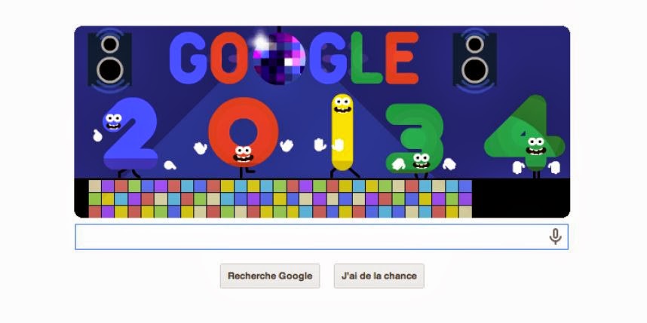Screen dimensions: 647x323
Task: Click the microphone voice search icon
Action: click(556, 237)
